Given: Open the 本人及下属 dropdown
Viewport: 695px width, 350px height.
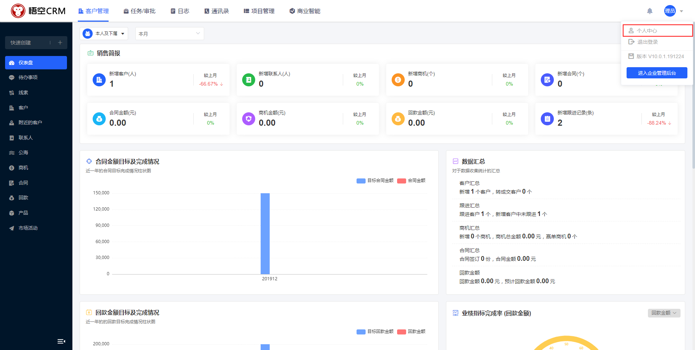Looking at the screenshot, I should pos(104,34).
